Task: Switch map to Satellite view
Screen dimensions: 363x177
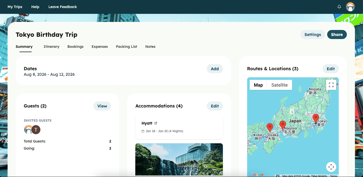Action: (x=279, y=85)
